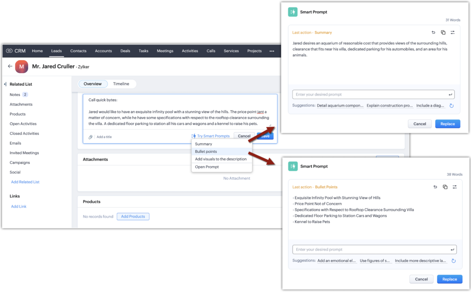Copy generated summary using the copy icon
The image size is (471, 292).
click(x=443, y=33)
